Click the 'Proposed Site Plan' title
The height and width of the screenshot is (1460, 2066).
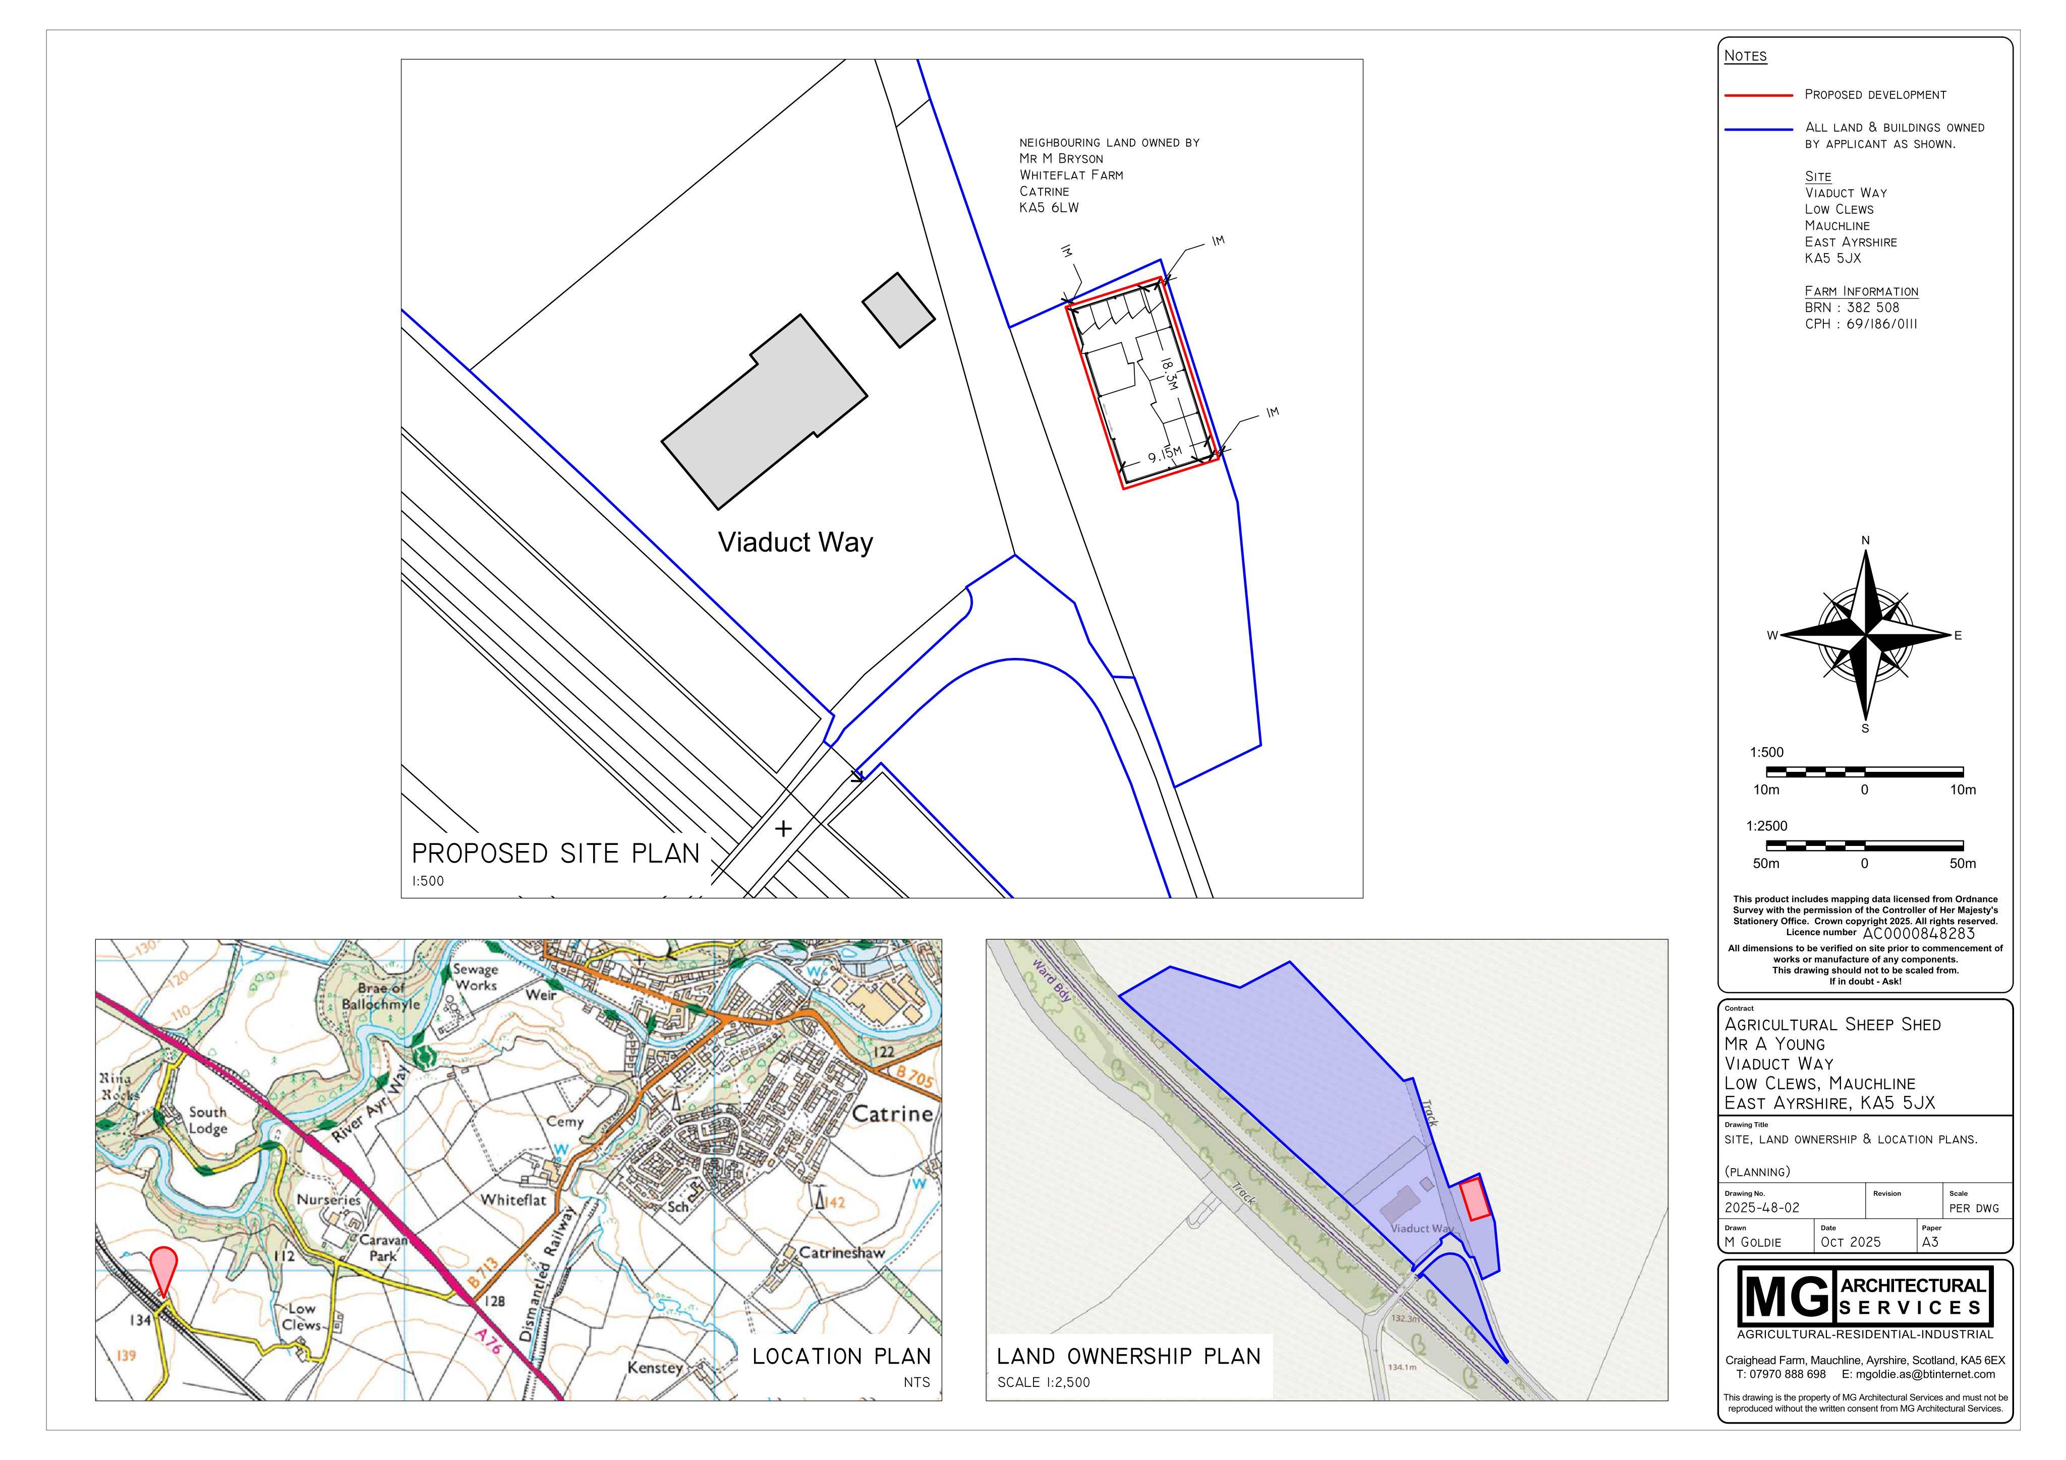(x=555, y=853)
